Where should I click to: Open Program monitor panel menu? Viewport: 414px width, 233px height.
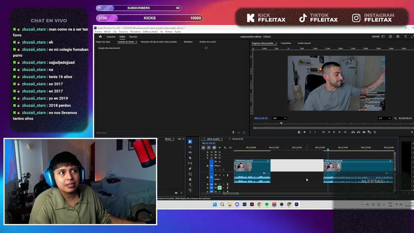(x=276, y=43)
